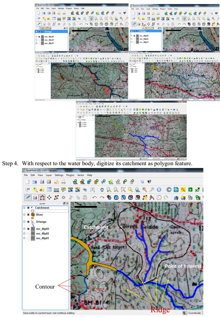Open Plugins menu in bottom QGIS window
This screenshot has height=317, width=220.
click(70, 175)
